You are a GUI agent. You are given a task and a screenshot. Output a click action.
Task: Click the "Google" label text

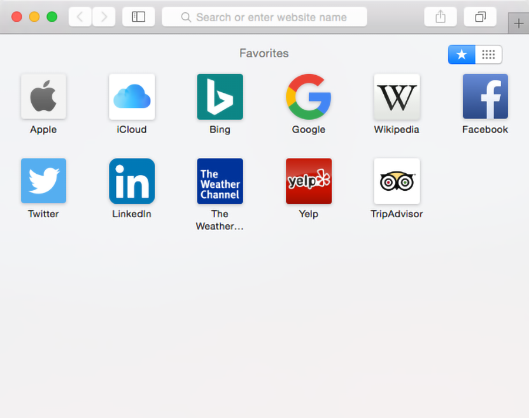pyautogui.click(x=309, y=130)
